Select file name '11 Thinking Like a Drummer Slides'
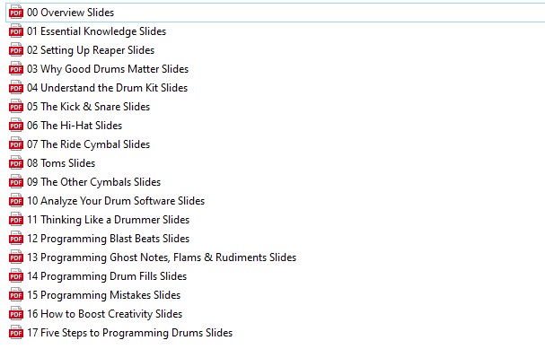This screenshot has width=545, height=349. point(109,220)
